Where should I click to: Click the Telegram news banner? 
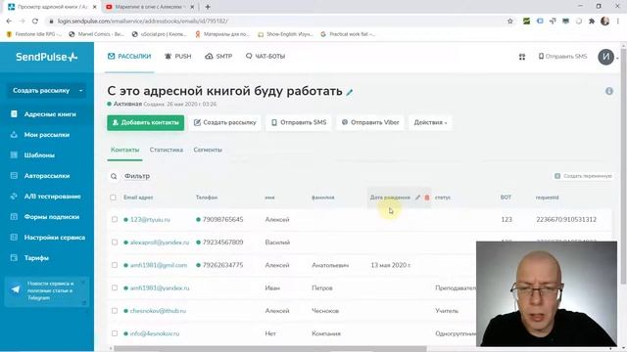(46, 291)
